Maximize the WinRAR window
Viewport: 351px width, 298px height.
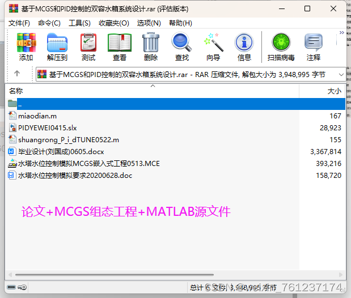click(x=307, y=8)
